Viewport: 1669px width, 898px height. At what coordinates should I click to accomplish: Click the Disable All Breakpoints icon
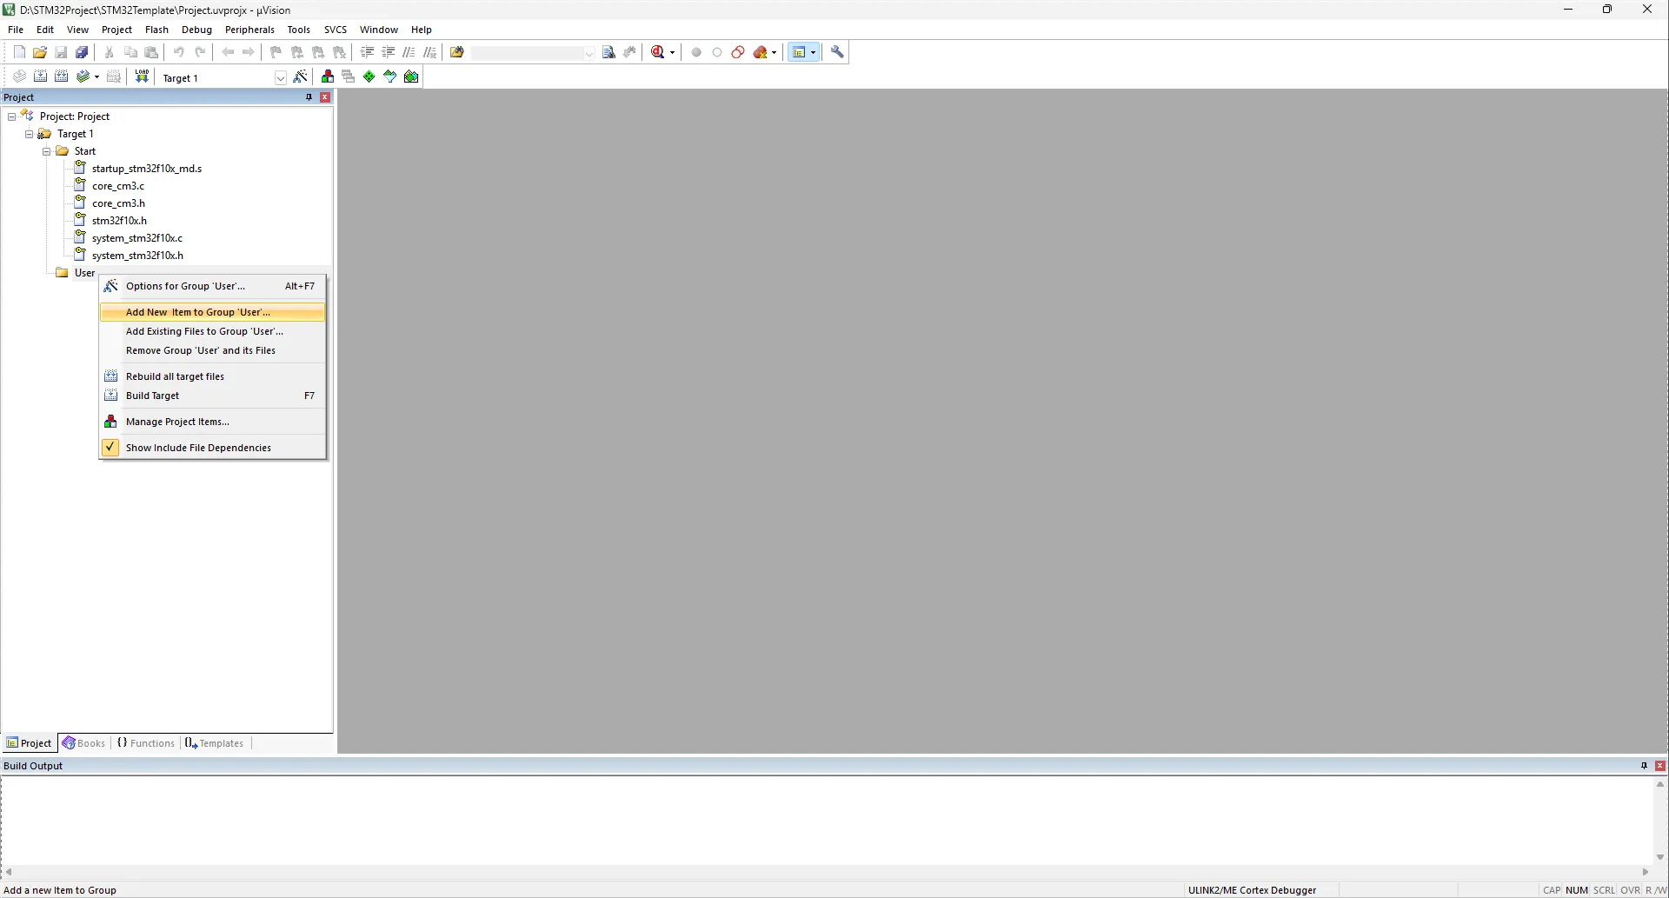(738, 52)
